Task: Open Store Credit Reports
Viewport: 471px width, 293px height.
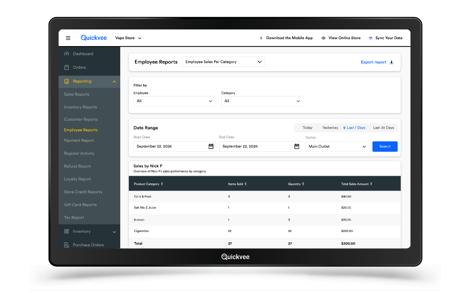Action: (83, 192)
